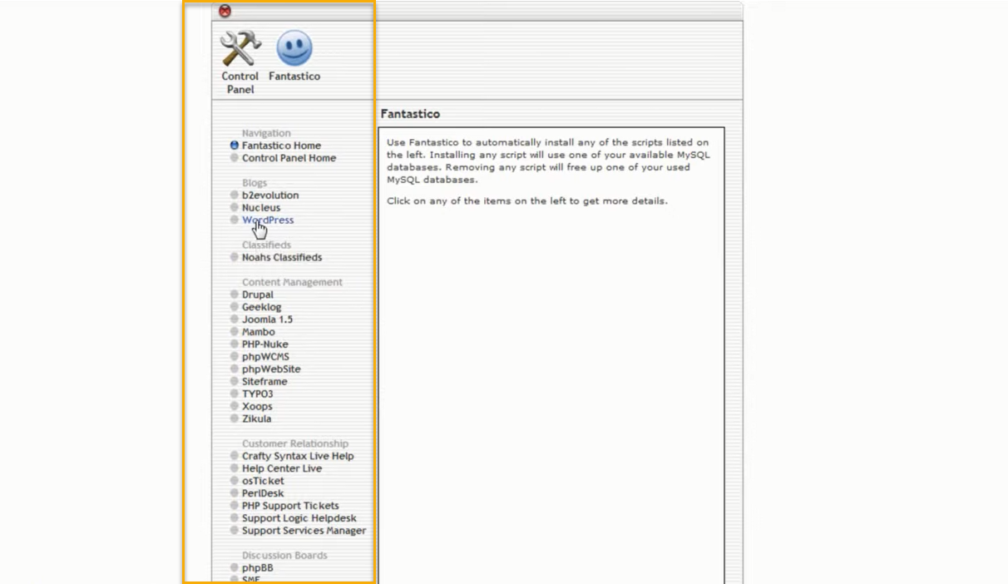The width and height of the screenshot is (1008, 584).
Task: Select Siteframe script
Action: [x=264, y=382]
